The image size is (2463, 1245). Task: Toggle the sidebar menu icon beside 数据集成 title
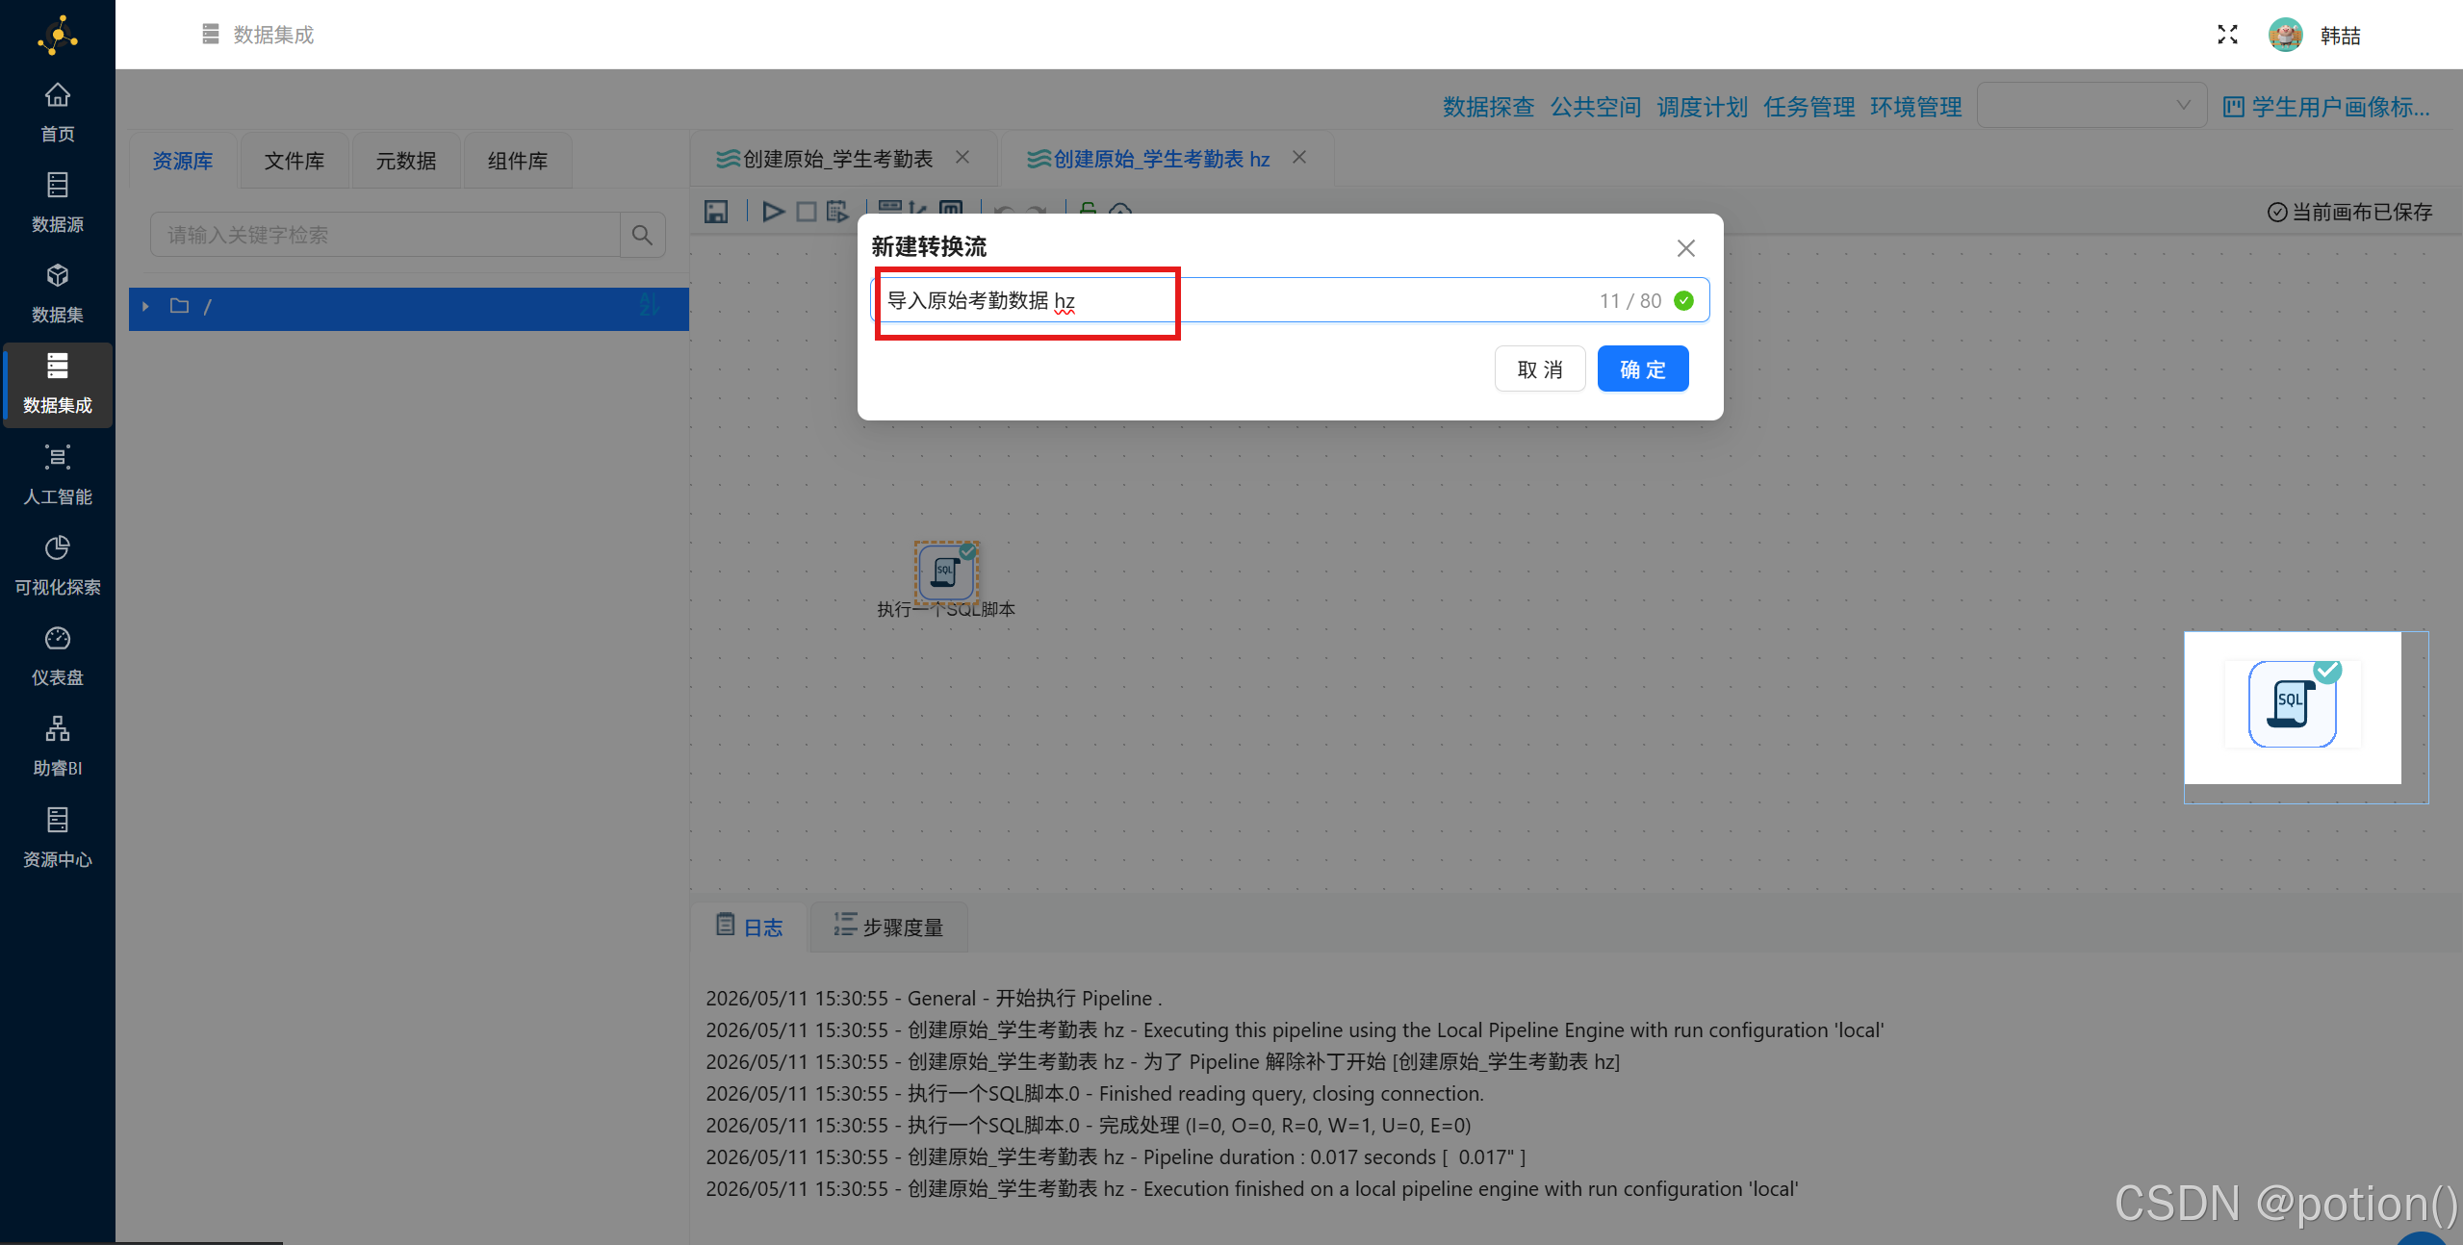coord(211,35)
